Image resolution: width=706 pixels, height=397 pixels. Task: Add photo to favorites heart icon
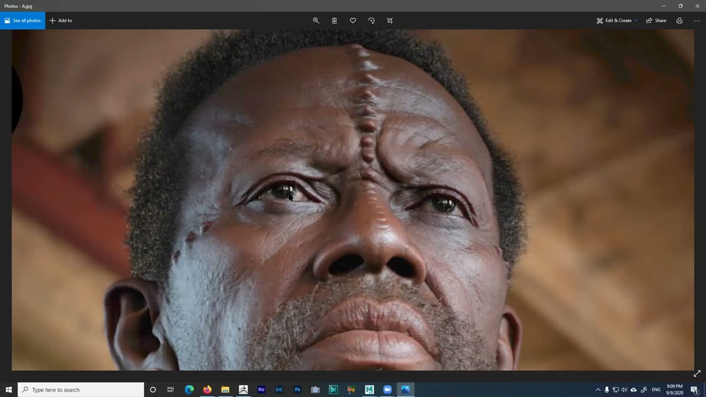coord(353,20)
